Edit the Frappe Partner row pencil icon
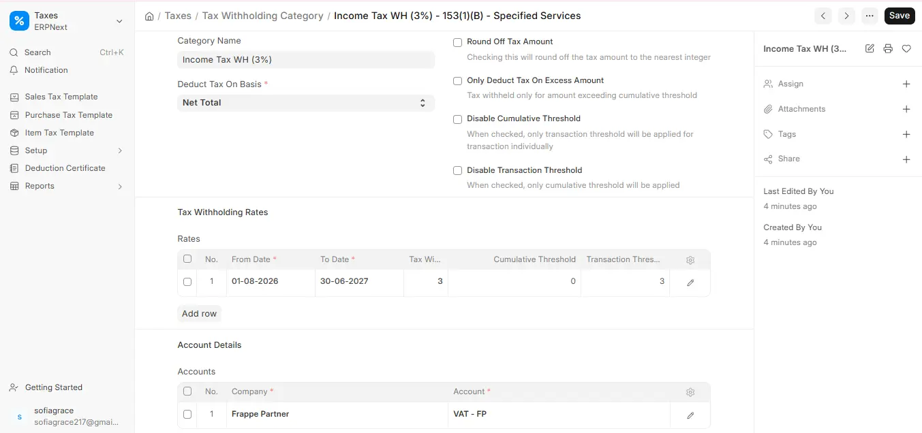Screen dimensions: 922x433 (x=690, y=415)
